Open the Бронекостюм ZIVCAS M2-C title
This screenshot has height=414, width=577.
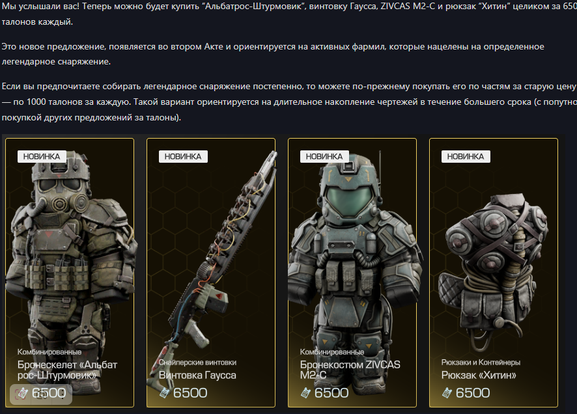coord(350,370)
